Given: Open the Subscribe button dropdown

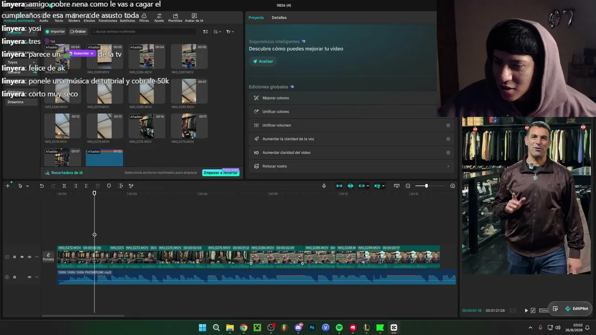Looking at the screenshot, I should click(x=92, y=54).
